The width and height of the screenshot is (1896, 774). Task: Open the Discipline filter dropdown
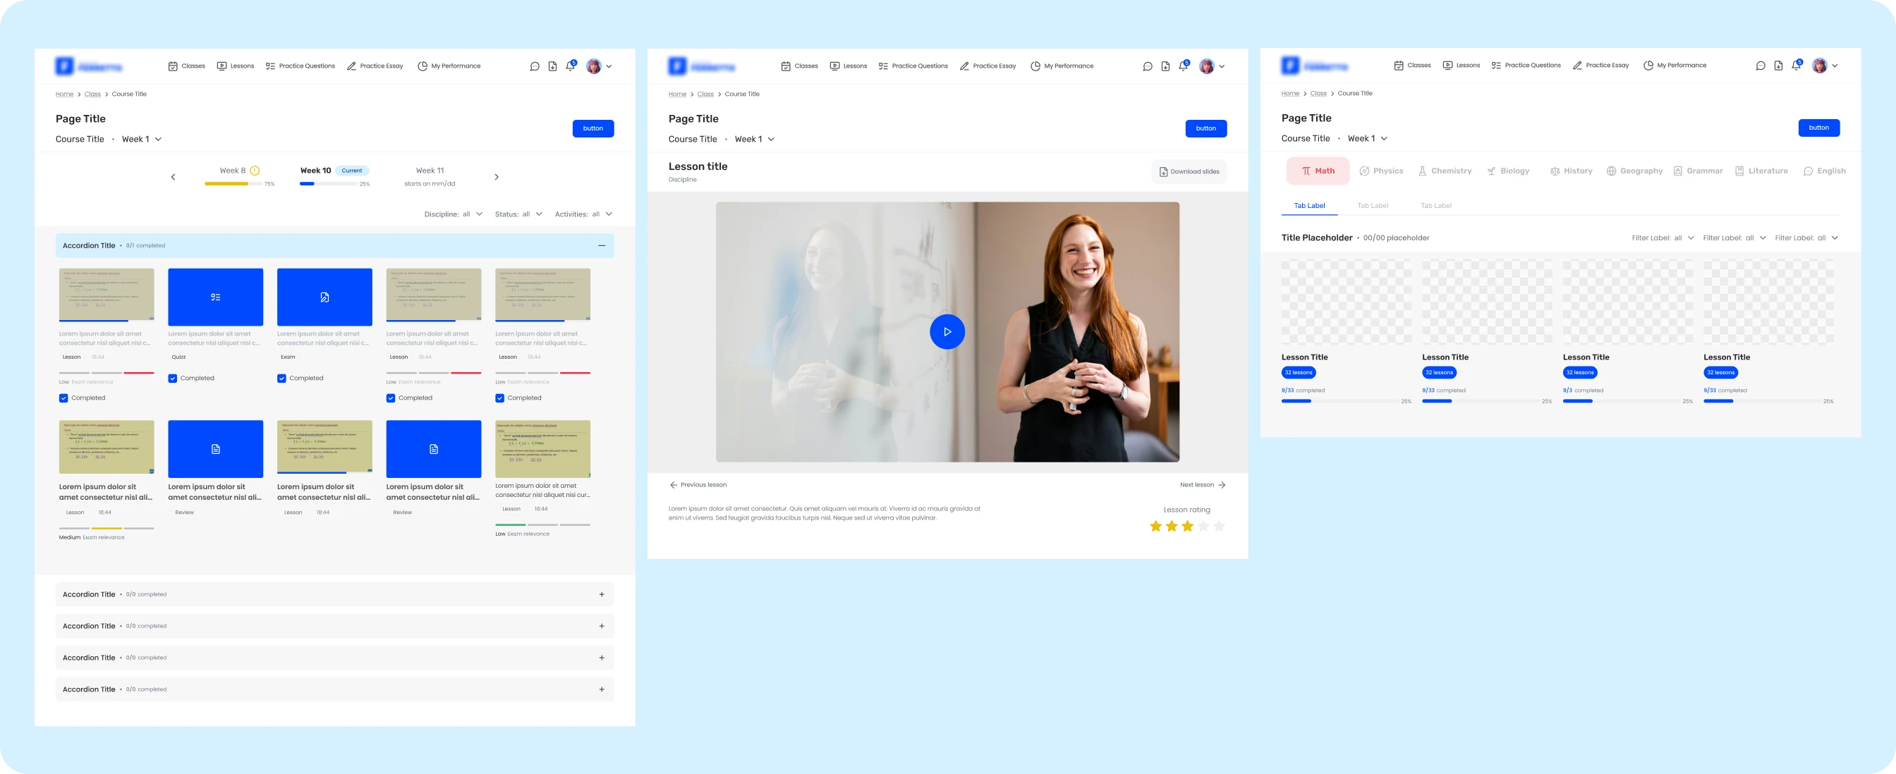[x=454, y=214]
